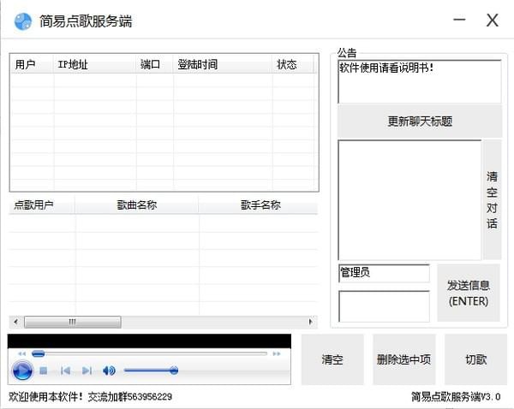Click the 发送信息 (ENTER) button
This screenshot has height=409, width=514.
coord(468,293)
